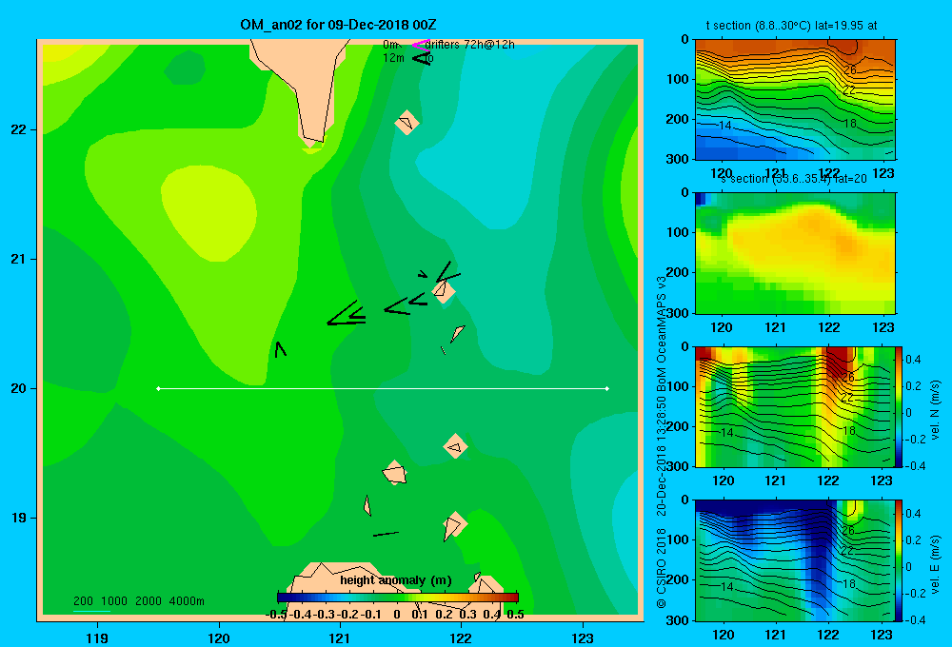Screen dimensions: 952x647
Task: Click the 's section' title text
Action: (x=793, y=179)
